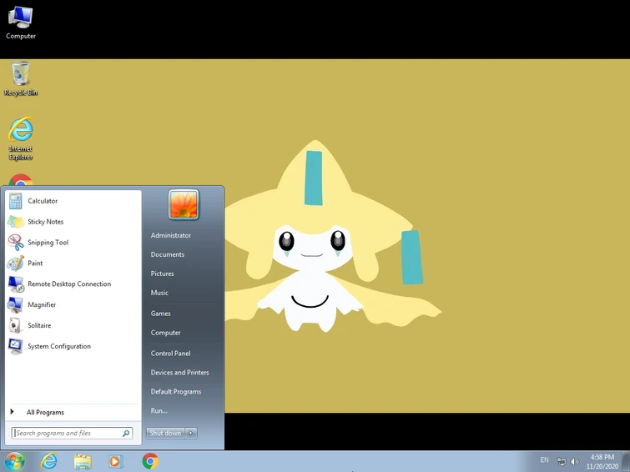
Task: Open Internet Explorer from the taskbar
Action: (x=49, y=461)
